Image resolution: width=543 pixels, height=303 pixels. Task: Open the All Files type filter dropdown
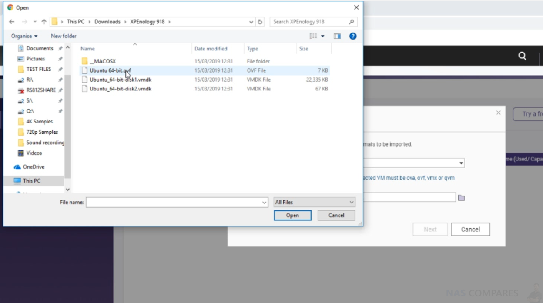click(315, 203)
